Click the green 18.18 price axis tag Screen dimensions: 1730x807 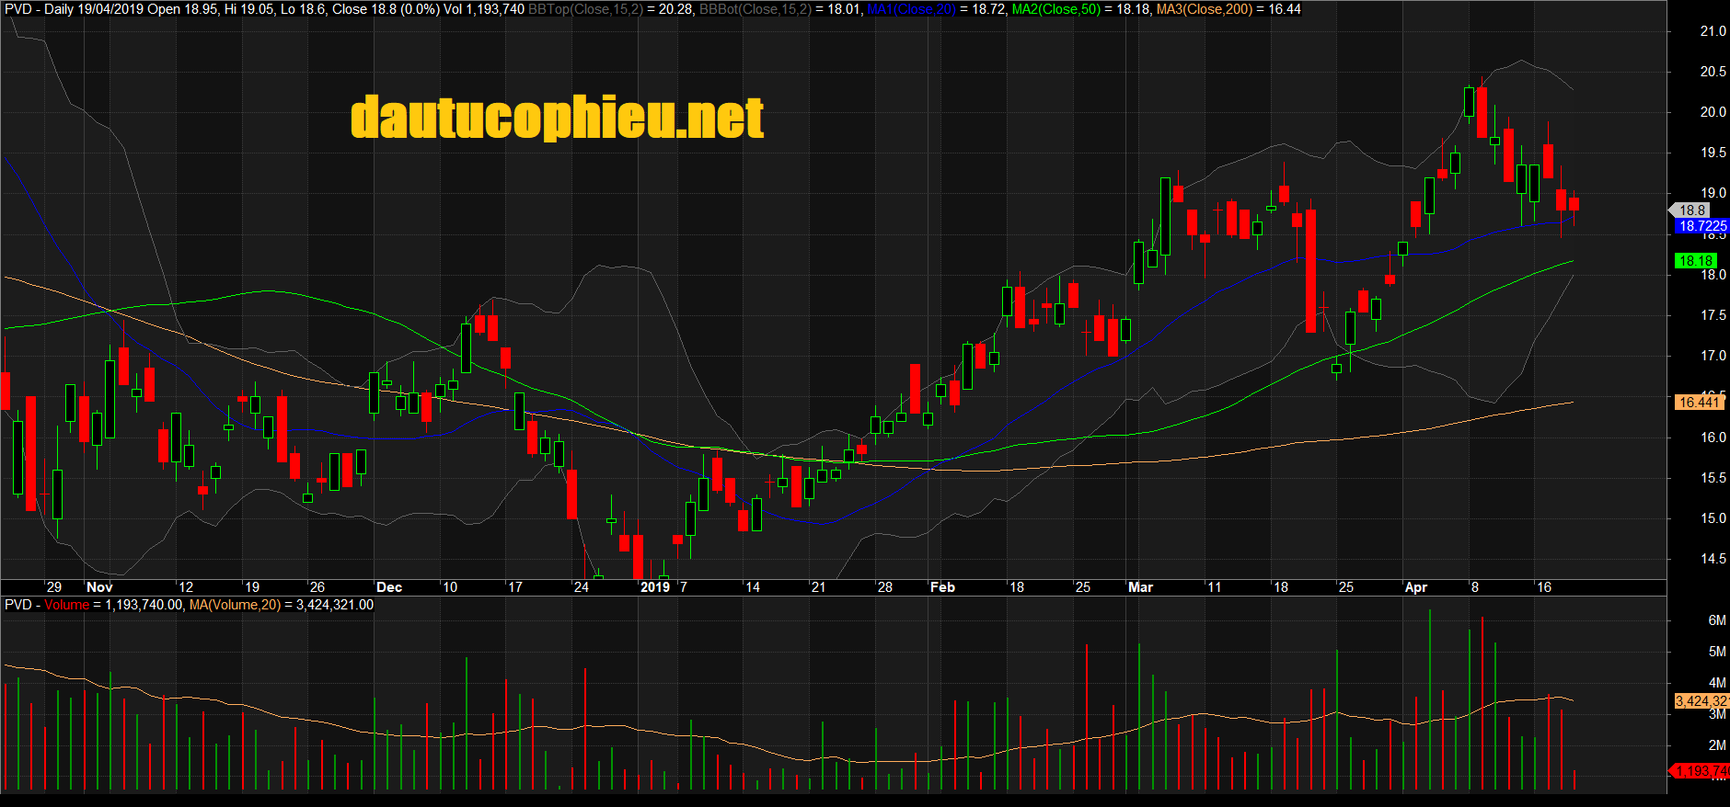click(x=1695, y=261)
